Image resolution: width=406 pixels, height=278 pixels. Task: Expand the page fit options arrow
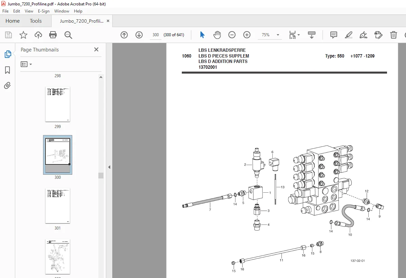click(298, 35)
